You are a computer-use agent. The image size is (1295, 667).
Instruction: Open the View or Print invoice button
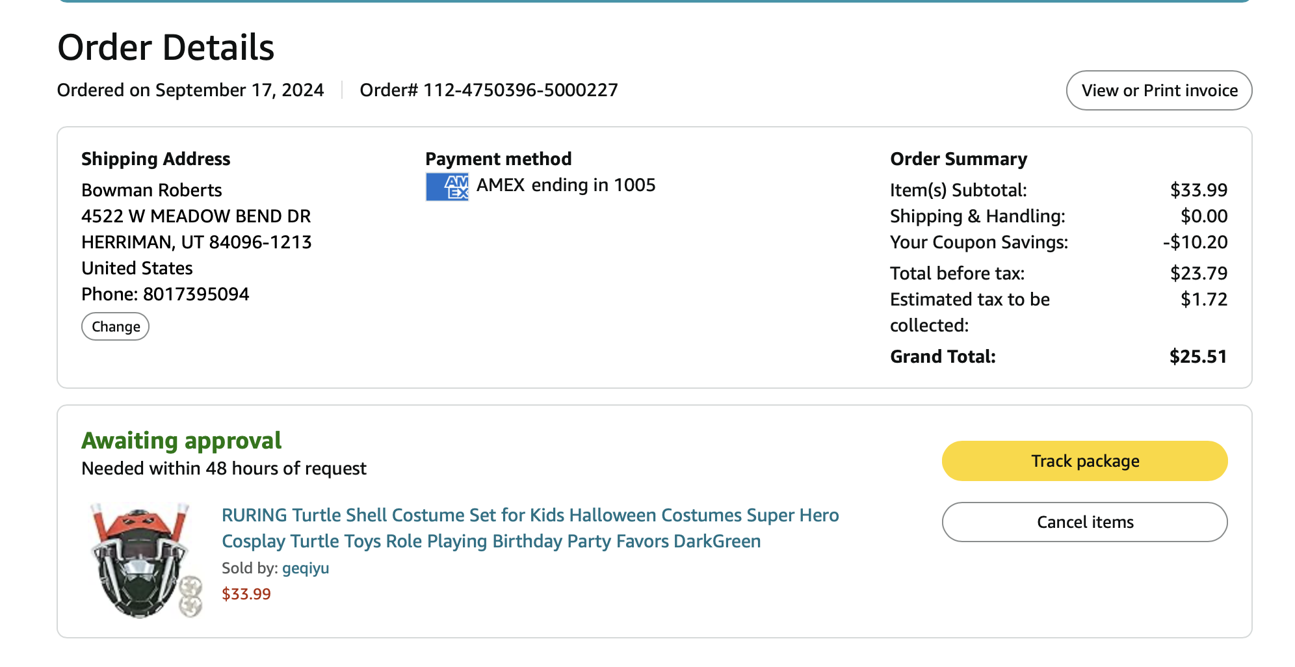[x=1159, y=90]
